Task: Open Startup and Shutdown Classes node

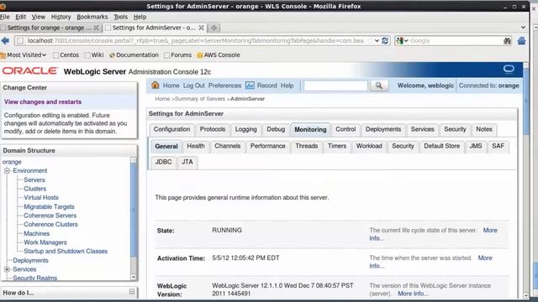Action: pyautogui.click(x=66, y=252)
